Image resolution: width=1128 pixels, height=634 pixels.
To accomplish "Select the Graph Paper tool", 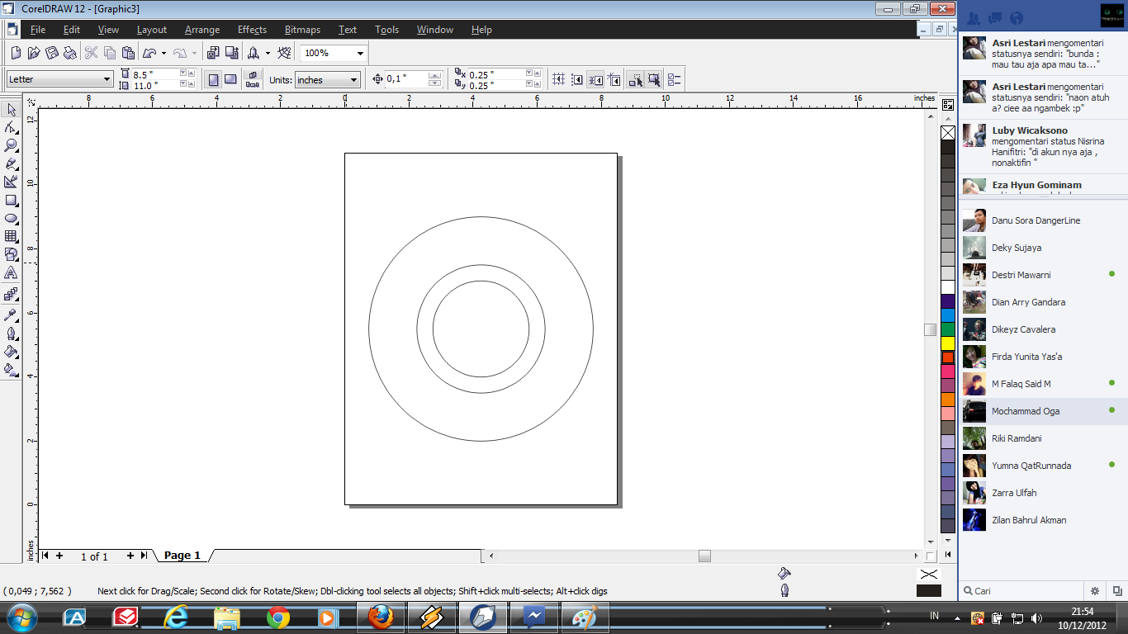I will (12, 236).
